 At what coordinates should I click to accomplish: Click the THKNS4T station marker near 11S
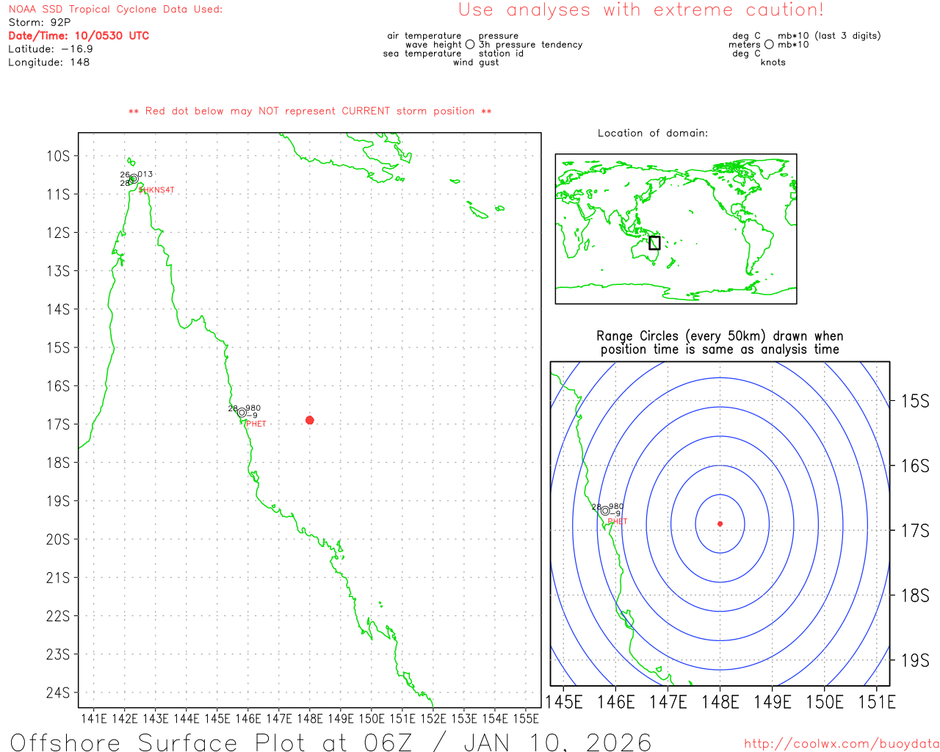coord(134,178)
